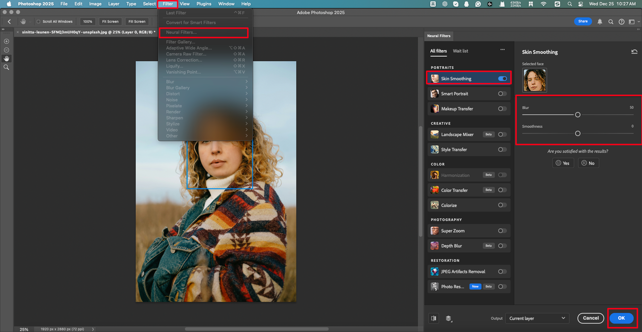Select the All filters tab

[438, 51]
